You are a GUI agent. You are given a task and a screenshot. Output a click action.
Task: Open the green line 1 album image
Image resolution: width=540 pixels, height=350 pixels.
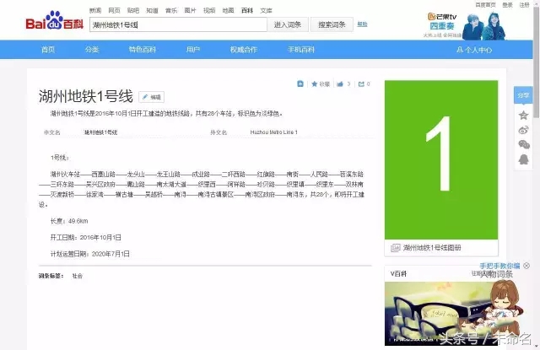pyautogui.click(x=441, y=159)
